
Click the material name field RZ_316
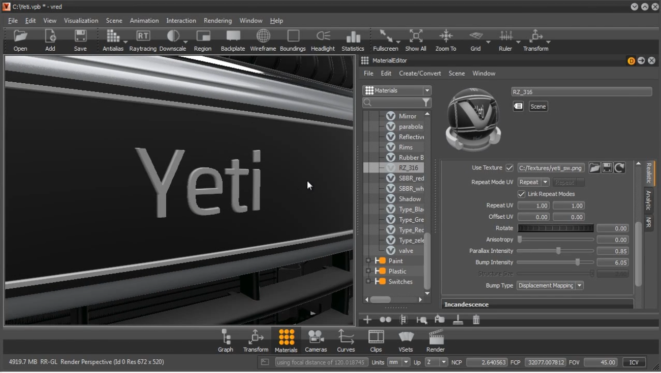[581, 92]
